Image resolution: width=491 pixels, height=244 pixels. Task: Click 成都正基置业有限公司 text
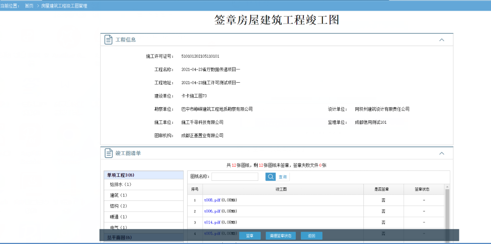pos(202,135)
